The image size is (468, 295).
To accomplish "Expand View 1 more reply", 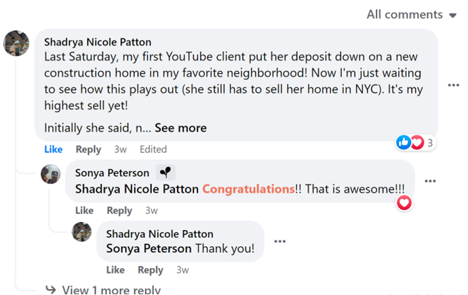I will point(111,290).
